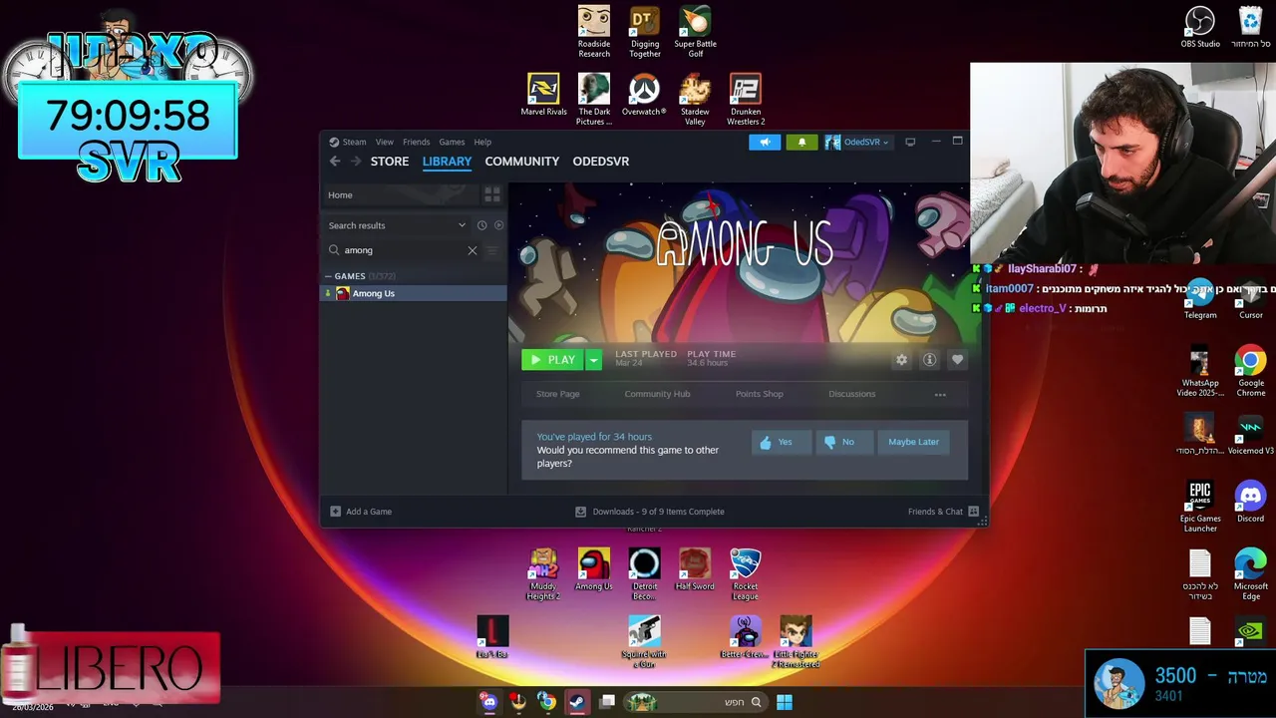
Task: Switch to the LIBRARY tab
Action: point(447,162)
